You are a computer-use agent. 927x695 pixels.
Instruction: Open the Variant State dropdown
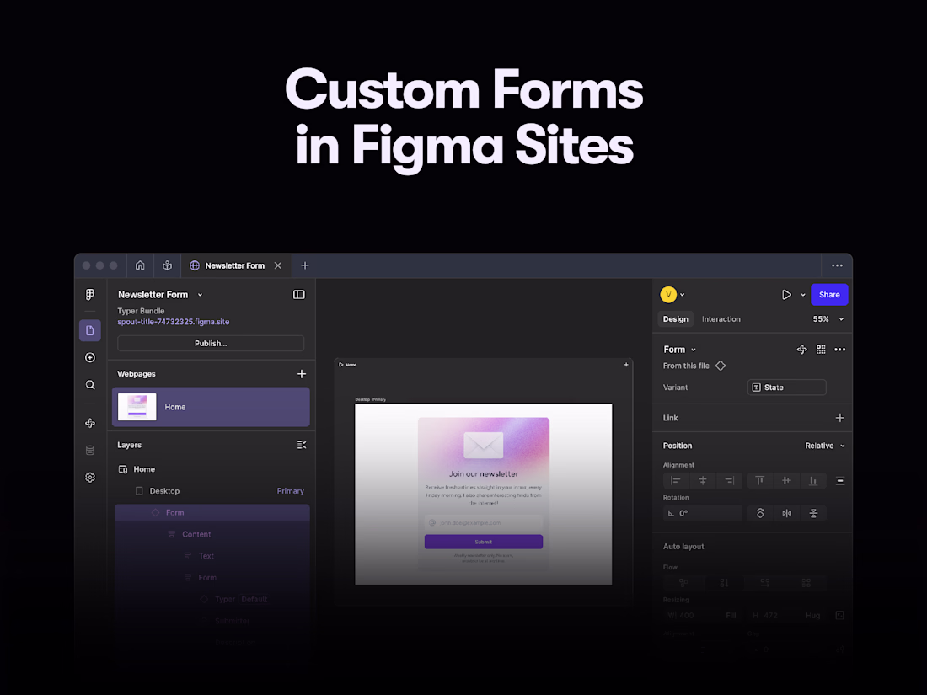[x=786, y=388]
